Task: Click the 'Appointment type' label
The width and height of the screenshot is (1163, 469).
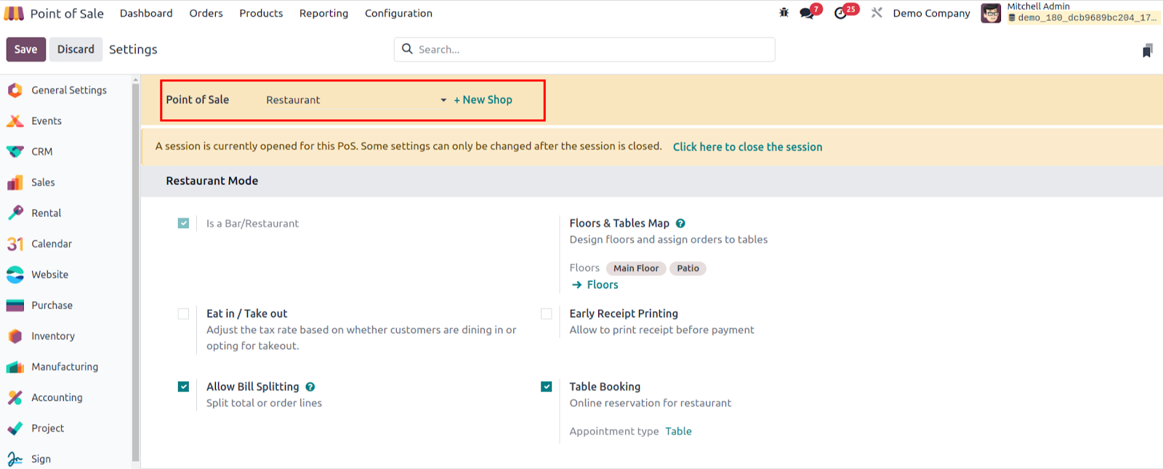Action: [614, 431]
